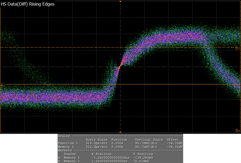Screen dimensions: 241x163
Task: Select the Ay marker label
Action: click(x=3, y=85)
